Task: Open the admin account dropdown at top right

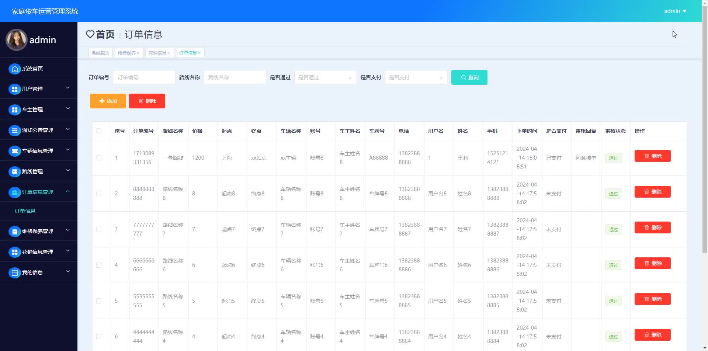Action: 675,11
